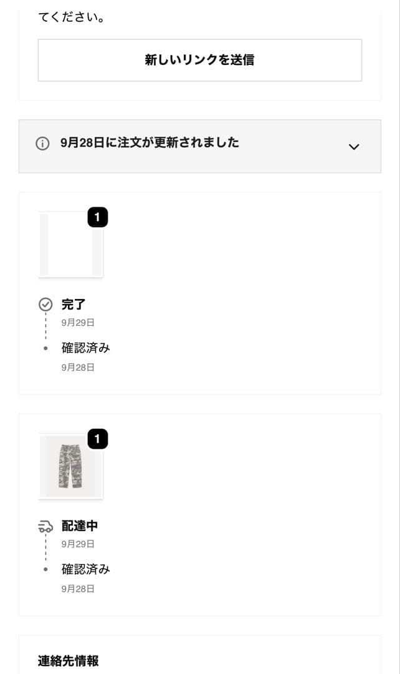Click the 9月29日 date under 完了
Screen dimensions: 400x674
pyautogui.click(x=76, y=323)
